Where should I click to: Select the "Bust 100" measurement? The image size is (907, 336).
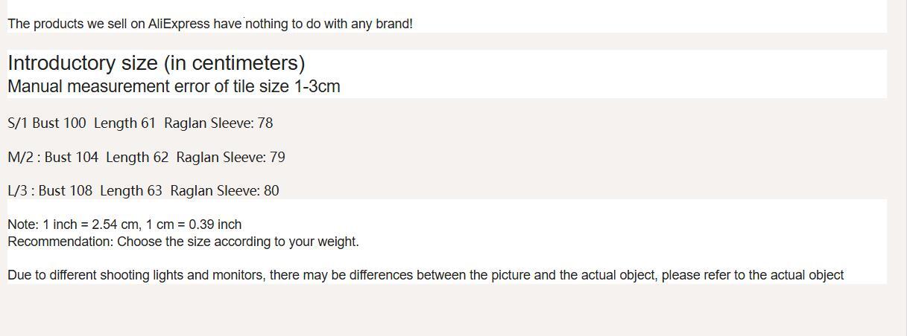pyautogui.click(x=59, y=123)
